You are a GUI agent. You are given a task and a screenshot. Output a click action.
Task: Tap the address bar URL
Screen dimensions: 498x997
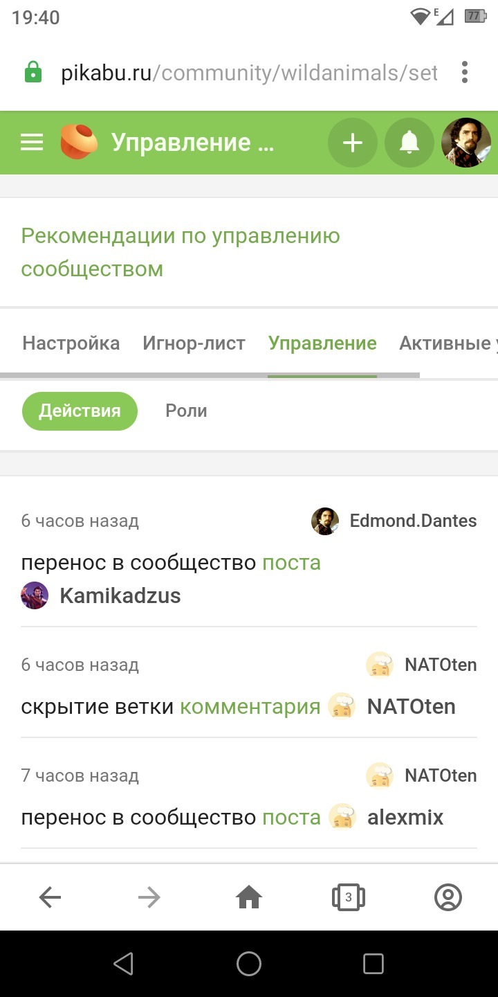(x=249, y=72)
